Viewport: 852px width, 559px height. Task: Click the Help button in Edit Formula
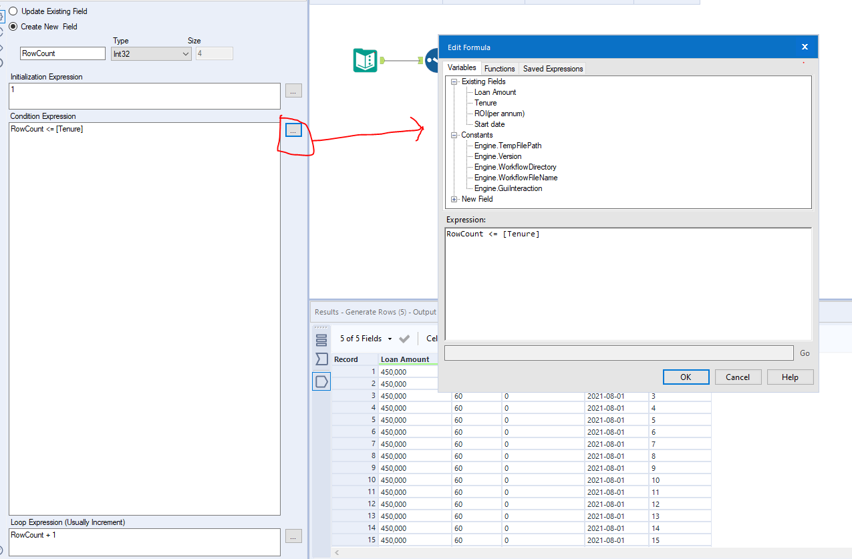pos(790,377)
